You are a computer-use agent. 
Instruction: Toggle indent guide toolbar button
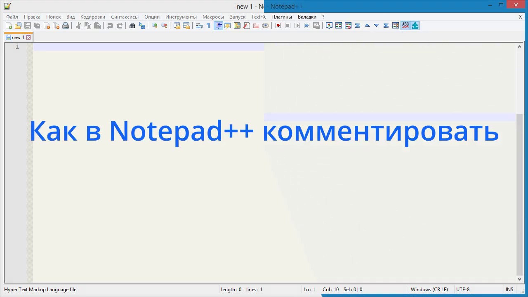tap(219, 26)
